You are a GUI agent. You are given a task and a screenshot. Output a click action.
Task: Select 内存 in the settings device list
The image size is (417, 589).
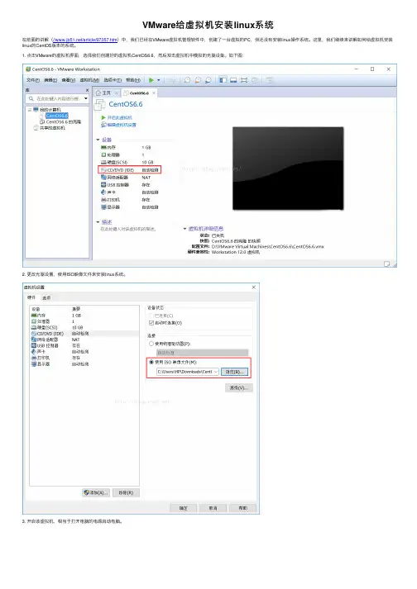point(84,316)
